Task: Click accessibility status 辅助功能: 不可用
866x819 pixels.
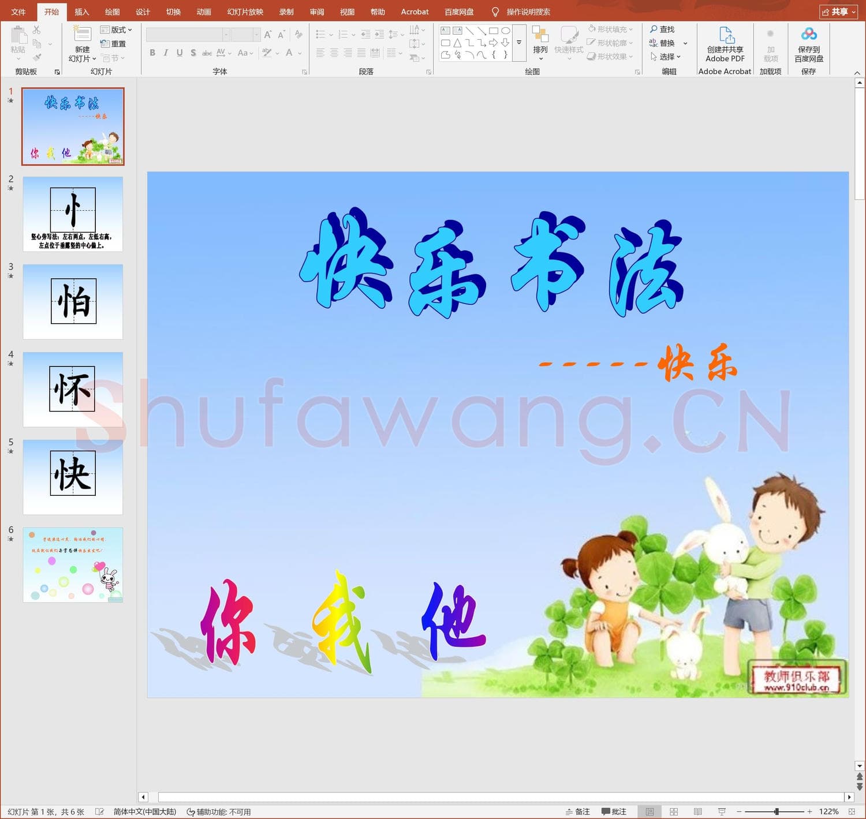Action: coord(219,811)
